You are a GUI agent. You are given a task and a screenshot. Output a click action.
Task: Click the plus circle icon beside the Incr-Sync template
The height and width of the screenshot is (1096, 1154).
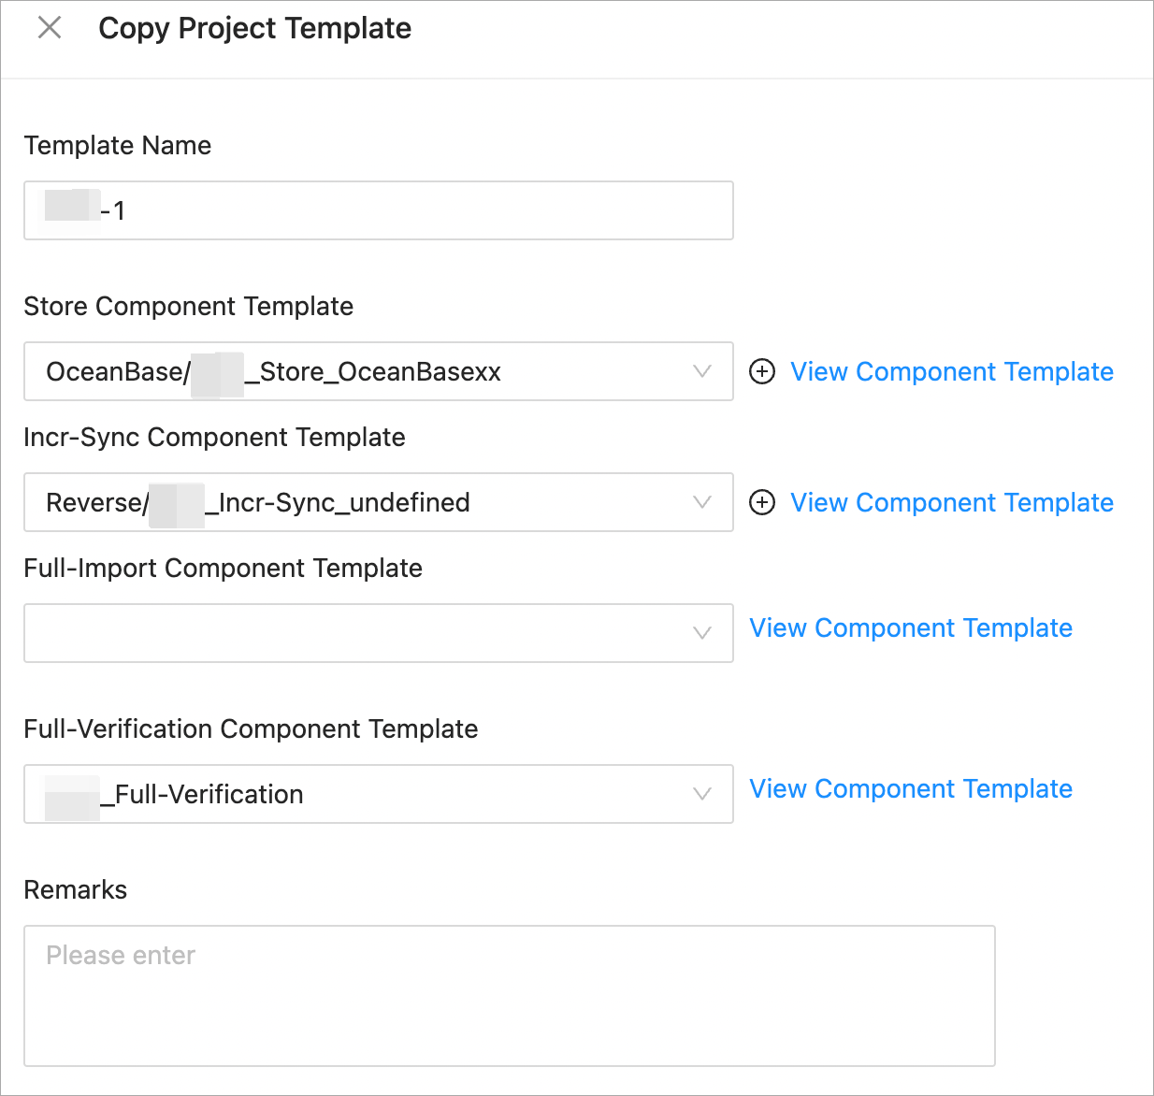point(763,502)
